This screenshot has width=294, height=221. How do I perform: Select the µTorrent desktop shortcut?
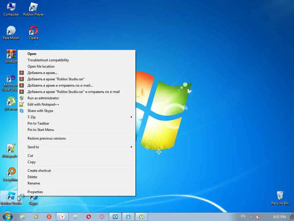[x=11, y=104]
